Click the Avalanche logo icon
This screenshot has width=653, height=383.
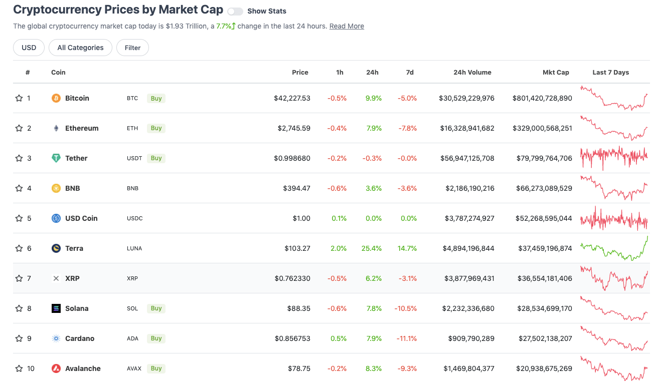(x=56, y=368)
